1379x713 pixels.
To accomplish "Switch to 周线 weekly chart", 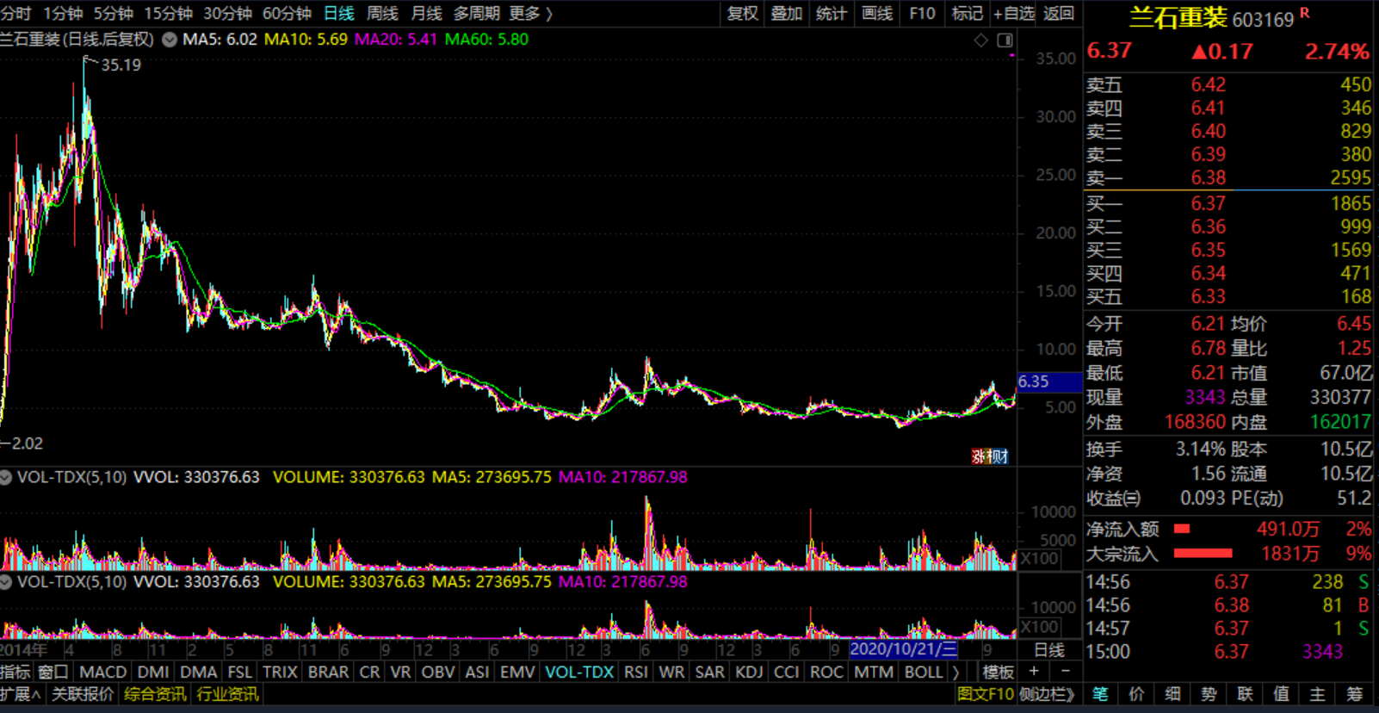I will click(382, 14).
